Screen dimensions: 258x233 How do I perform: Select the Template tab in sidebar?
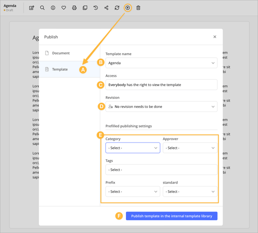[x=69, y=69]
